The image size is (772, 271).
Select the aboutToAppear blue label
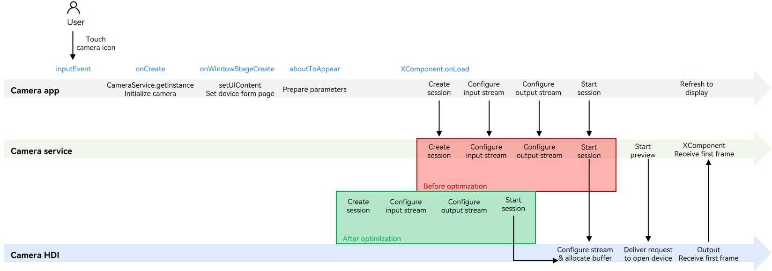(314, 69)
